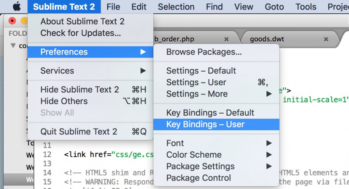Image resolution: width=349 pixels, height=189 pixels.
Task: Click the Apple logo menu icon
Action: click(x=17, y=6)
